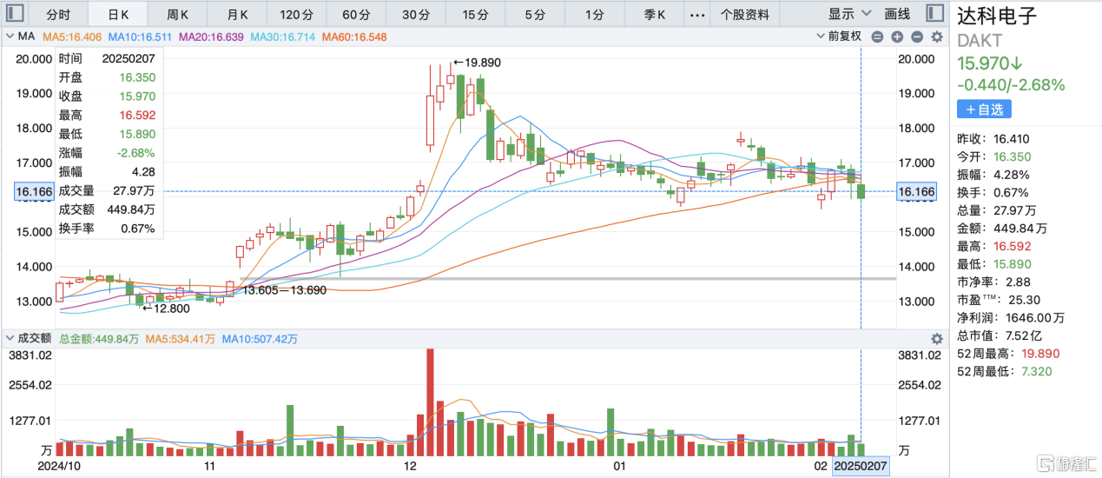Click the 涨幅 -2.68% tooltip row
Image resolution: width=1102 pixels, height=478 pixels.
pos(107,153)
